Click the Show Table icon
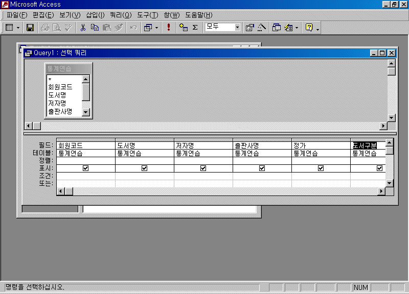409x294 pixels. [184, 28]
